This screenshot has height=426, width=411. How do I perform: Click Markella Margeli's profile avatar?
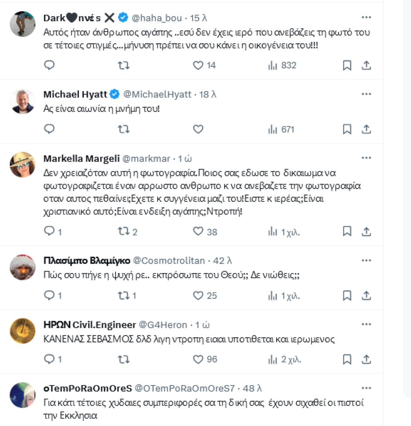coord(22,165)
